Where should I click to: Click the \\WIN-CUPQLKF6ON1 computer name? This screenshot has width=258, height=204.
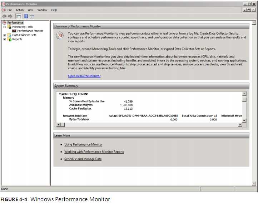(x=74, y=94)
